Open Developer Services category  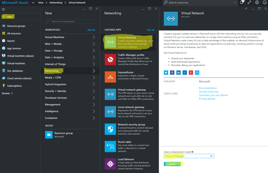pyautogui.click(x=70, y=98)
